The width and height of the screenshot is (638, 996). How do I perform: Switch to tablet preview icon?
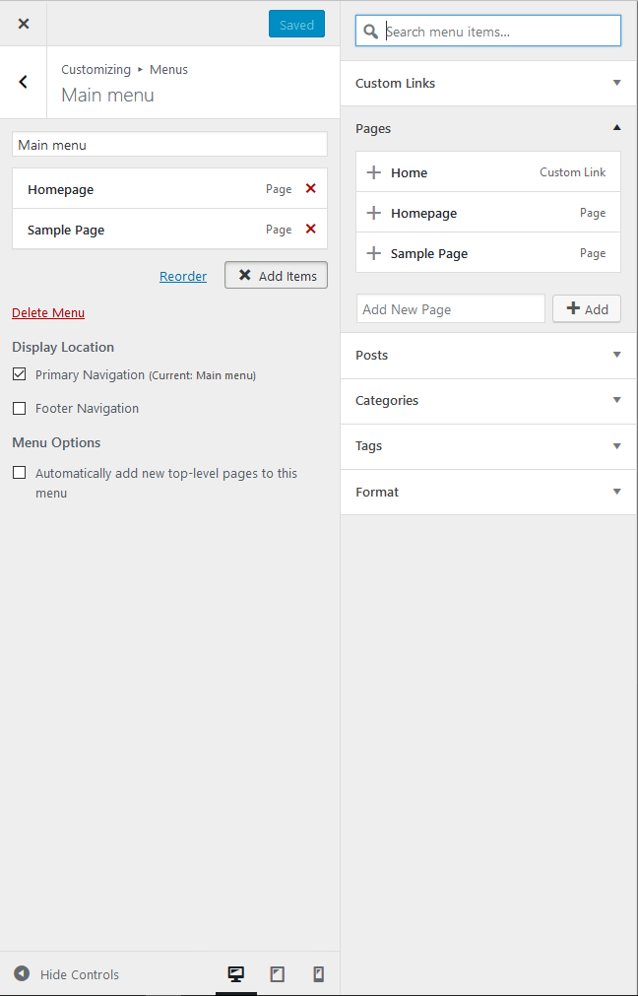278,973
